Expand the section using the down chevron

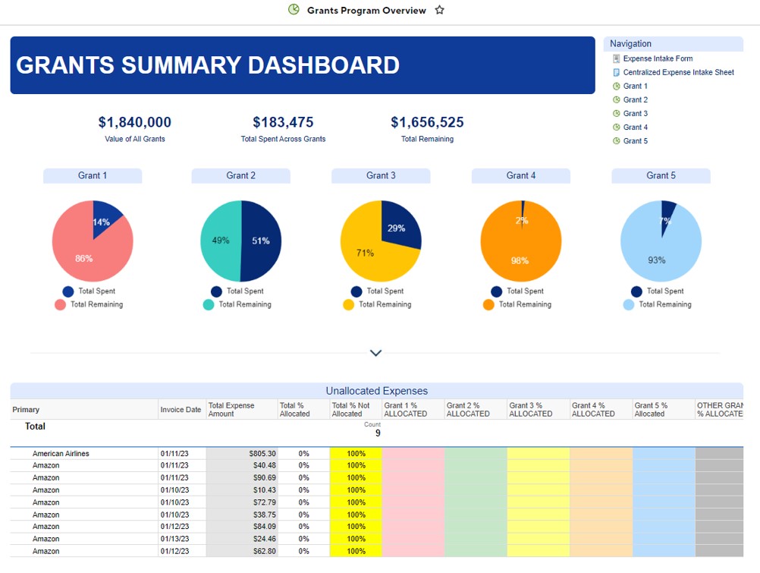tap(375, 353)
